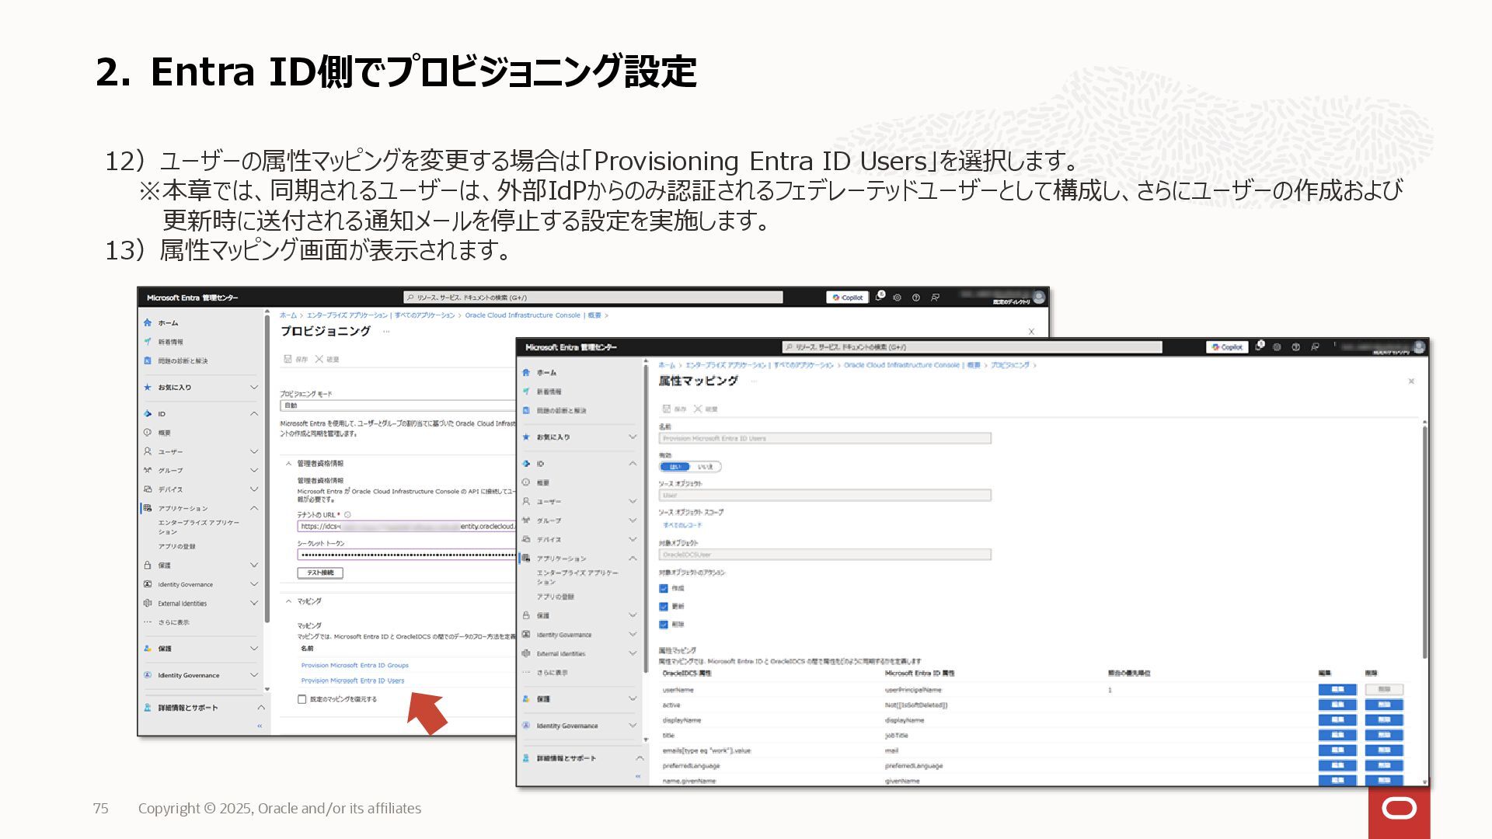Click Discard X icon in Attribute Mapping toolbar
Image resolution: width=1492 pixels, height=839 pixels.
tap(698, 409)
